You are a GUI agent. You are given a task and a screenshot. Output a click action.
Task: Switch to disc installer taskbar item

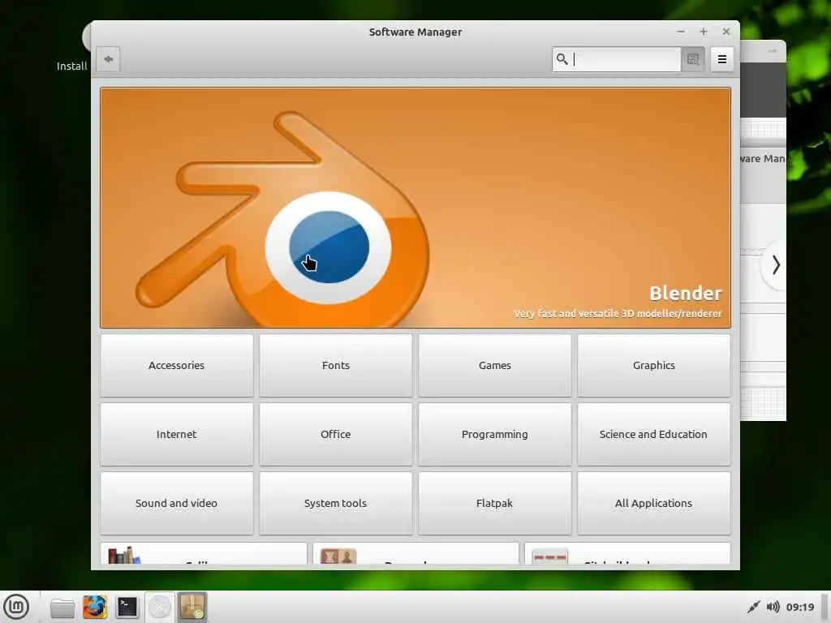click(160, 607)
